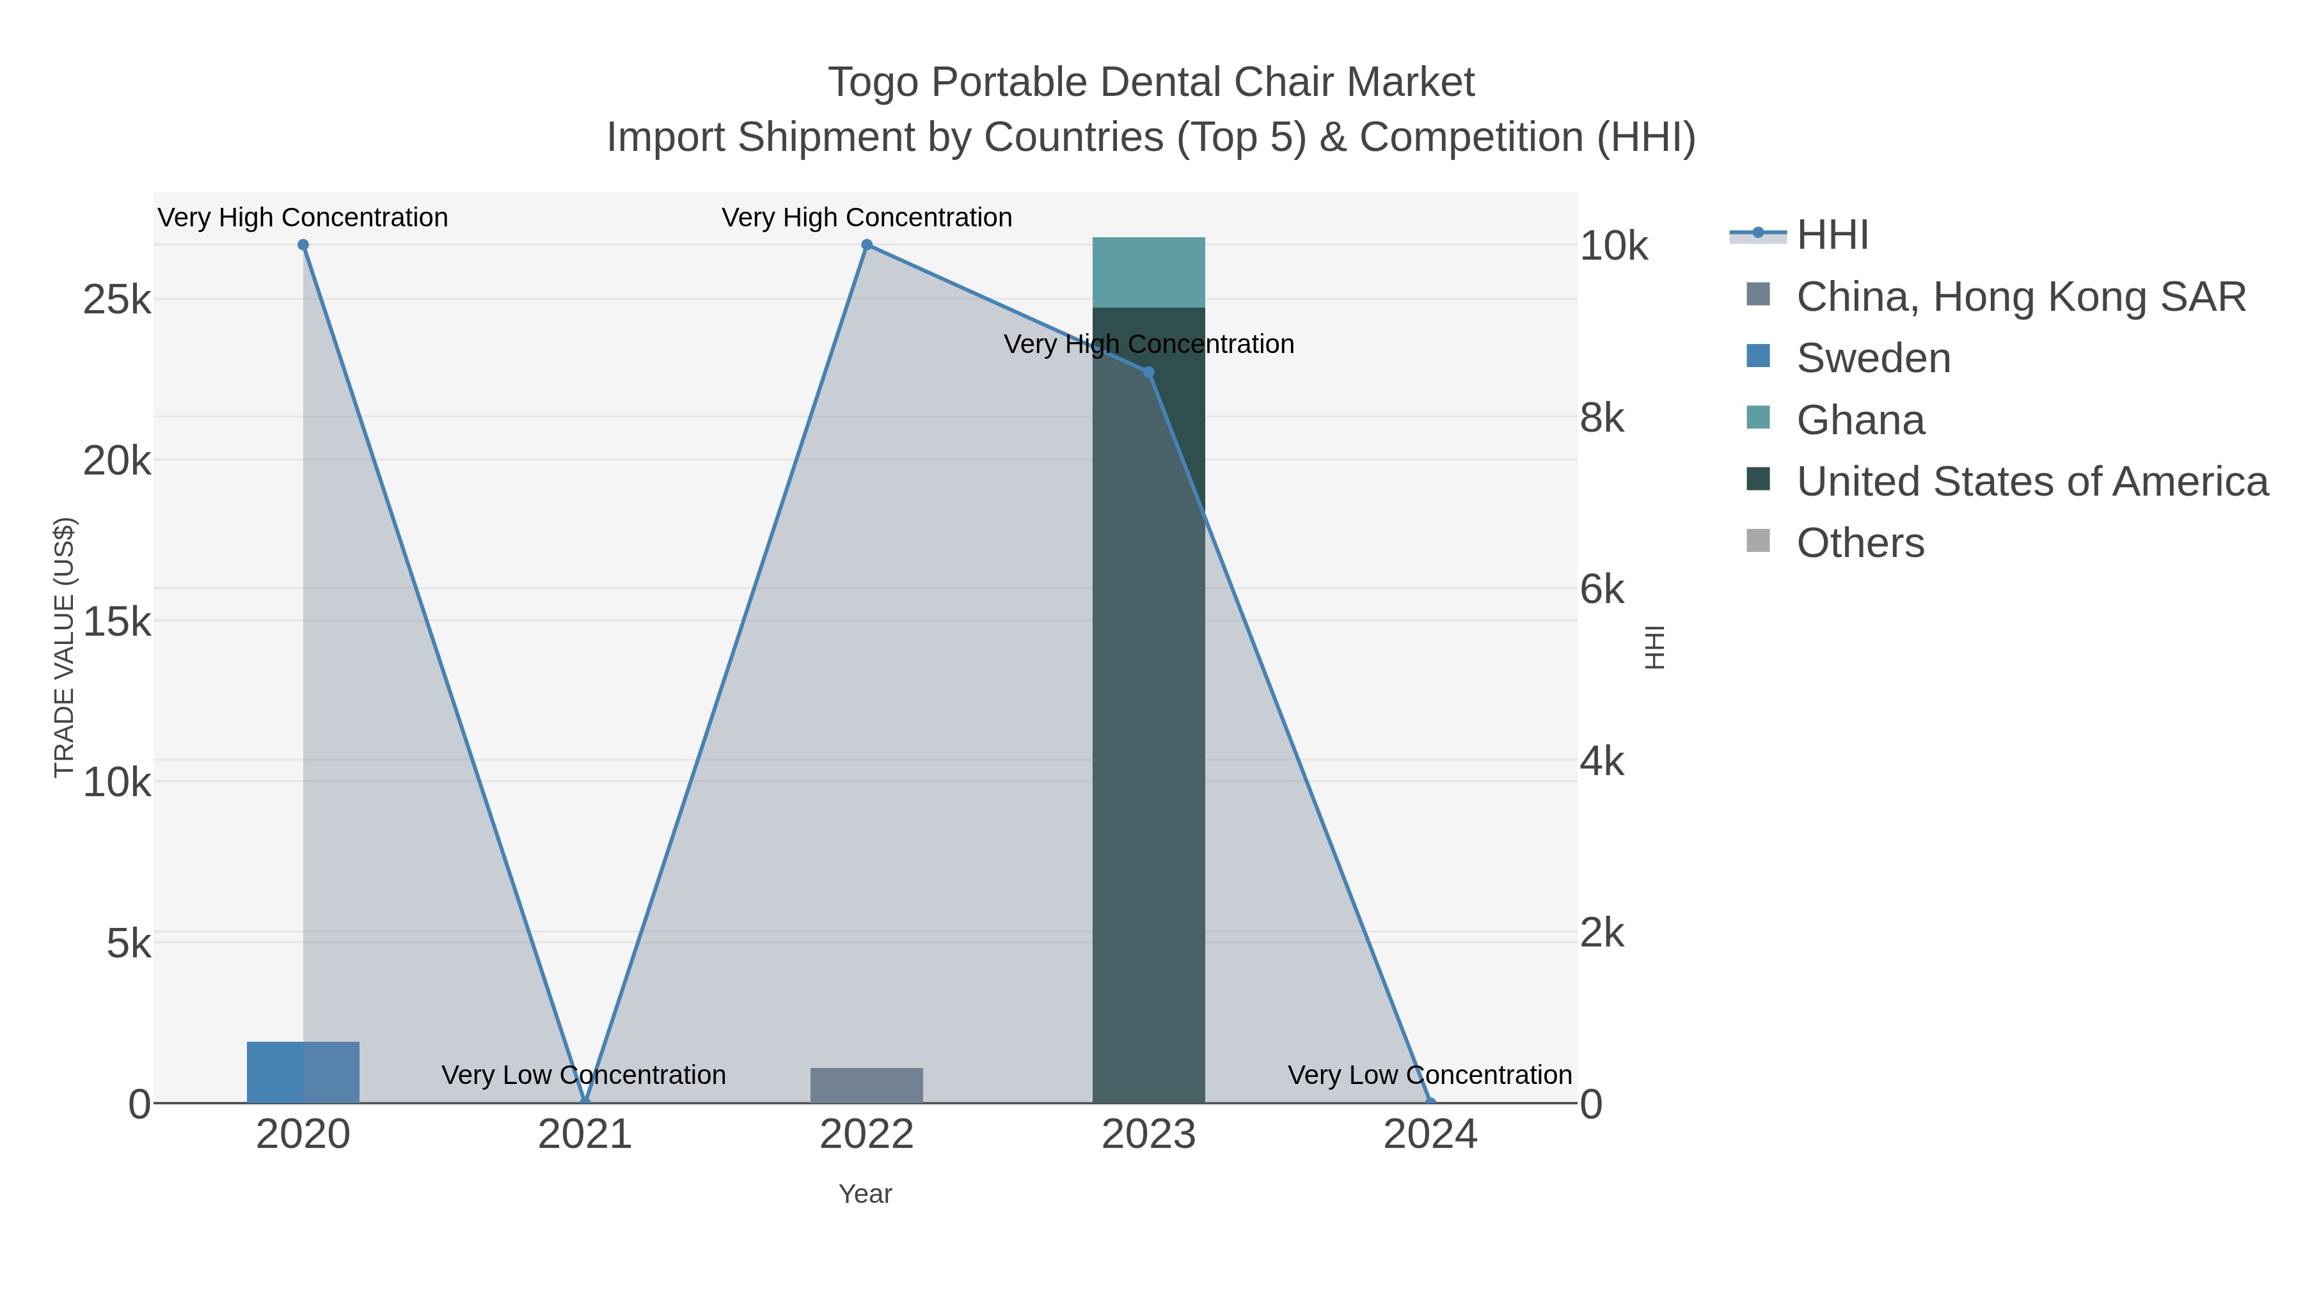
Task: Click the HHI line marker in legend
Action: (x=1758, y=233)
